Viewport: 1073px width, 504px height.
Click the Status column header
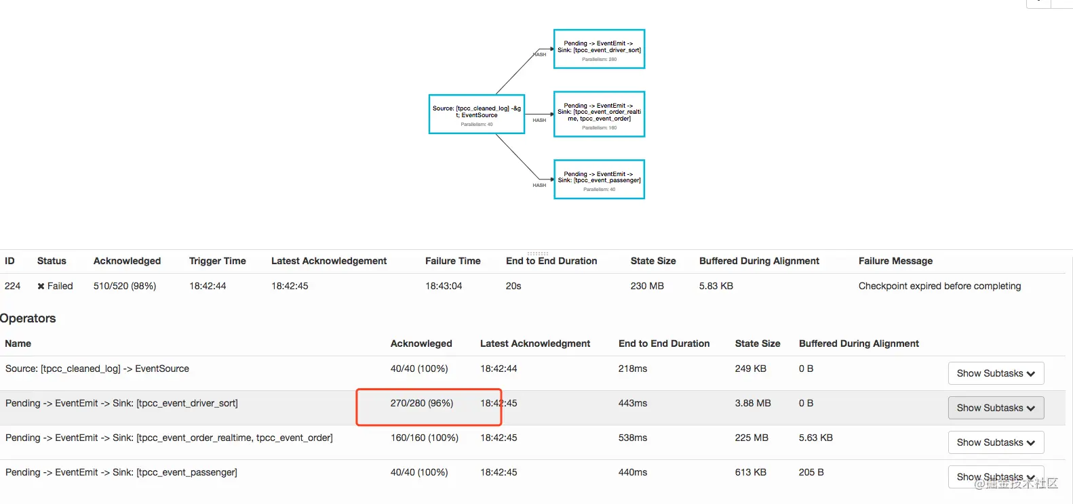52,261
